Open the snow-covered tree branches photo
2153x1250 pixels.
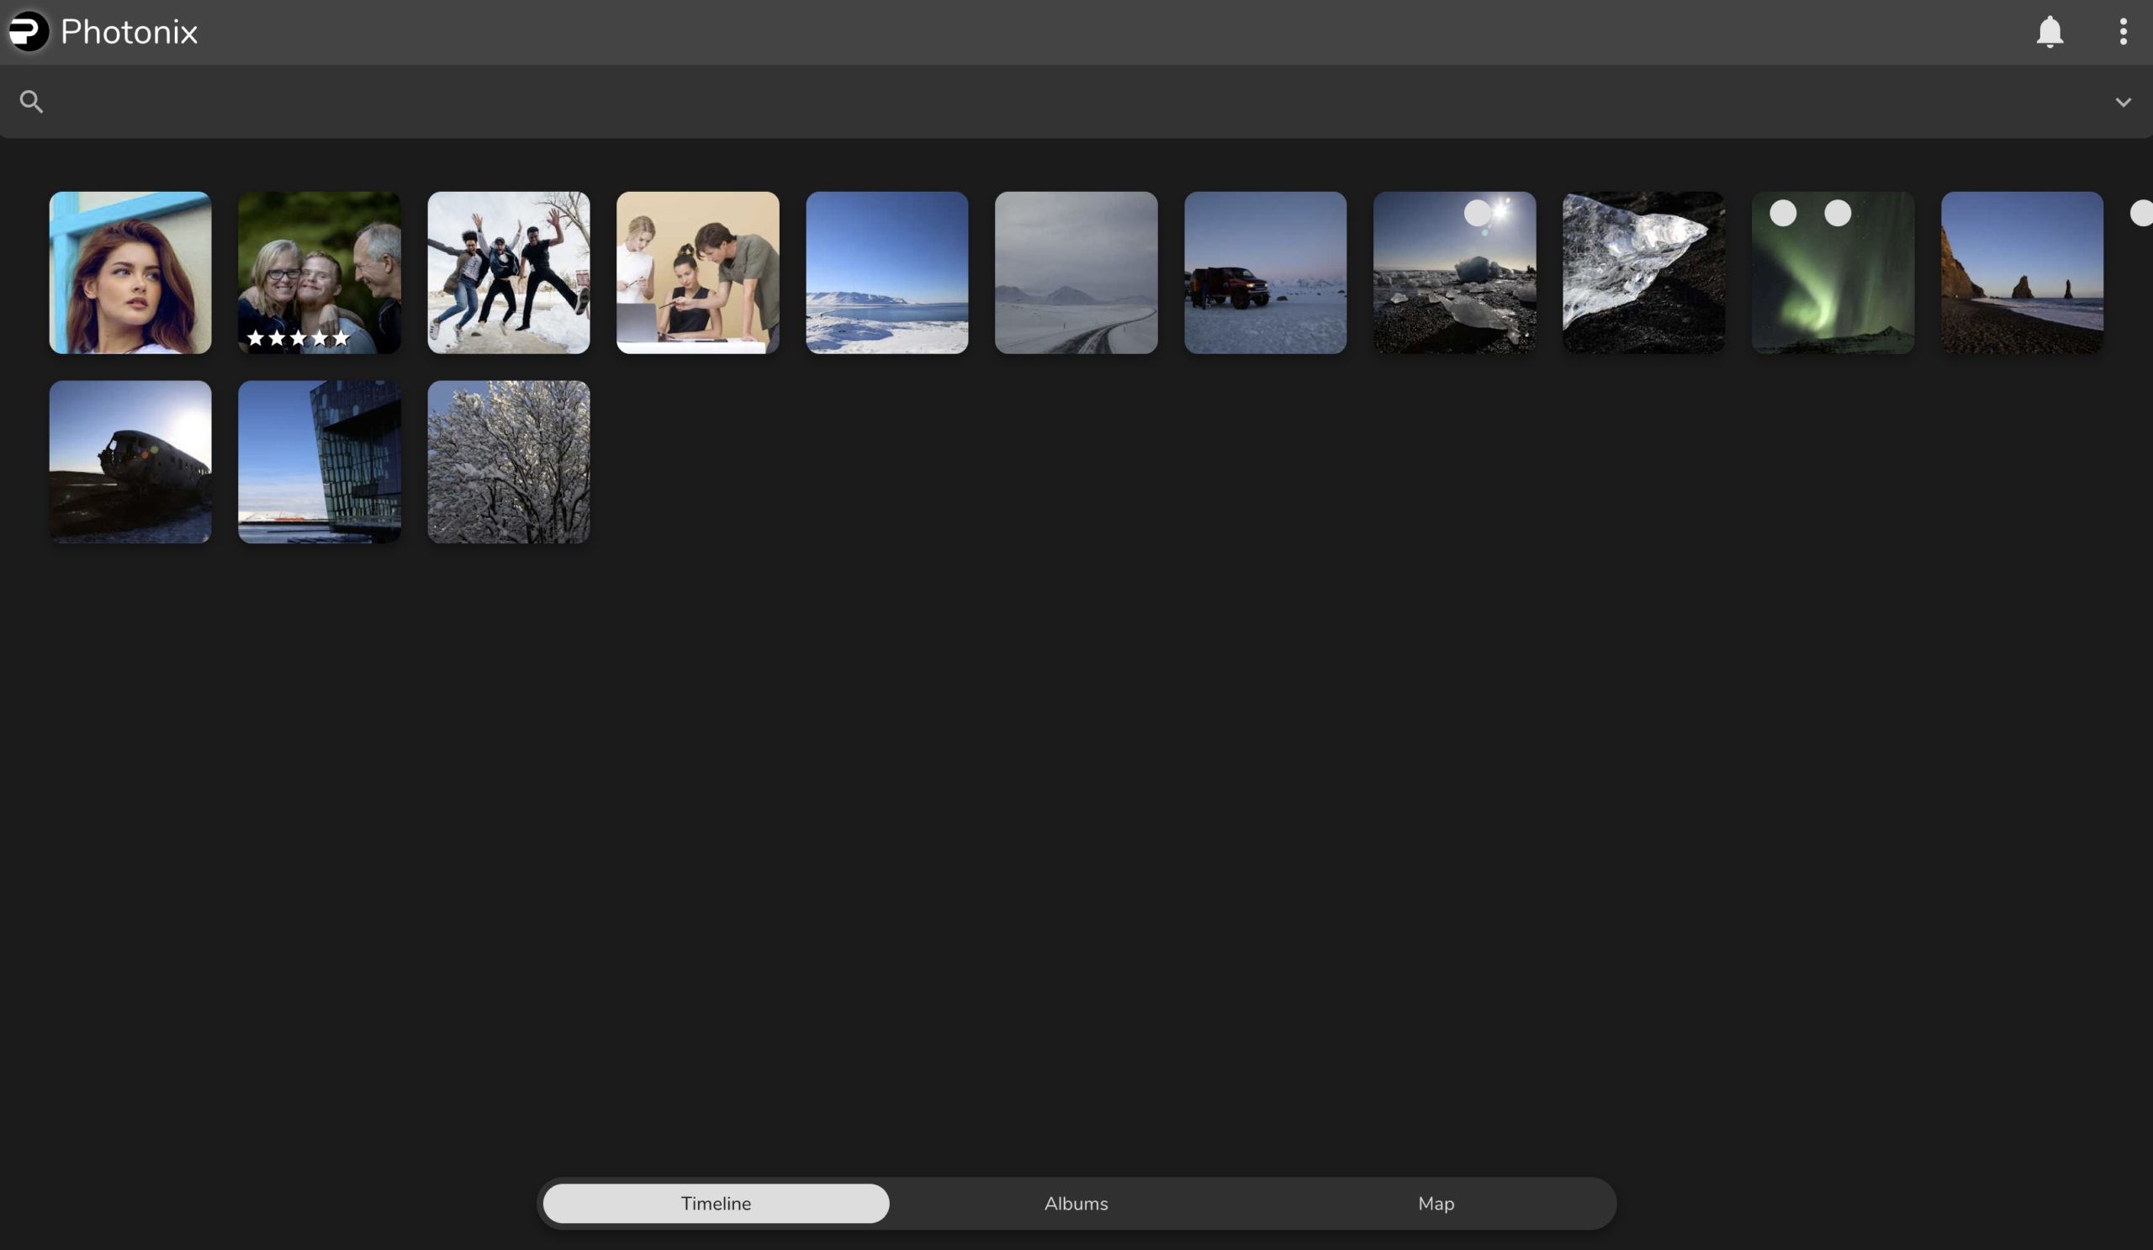(508, 461)
